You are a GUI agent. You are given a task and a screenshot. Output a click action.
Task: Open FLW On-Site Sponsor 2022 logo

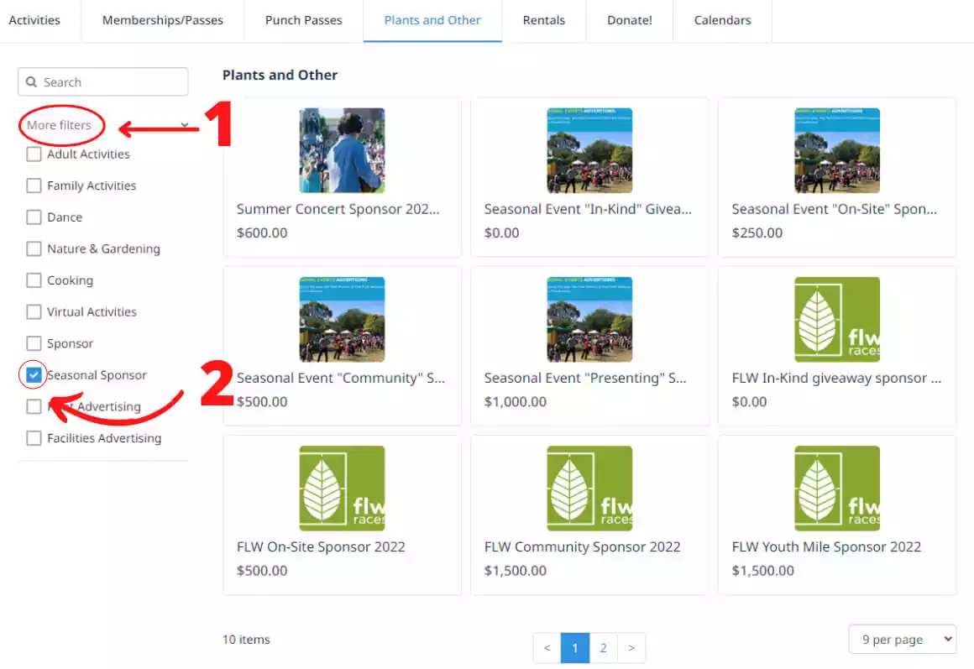[342, 489]
